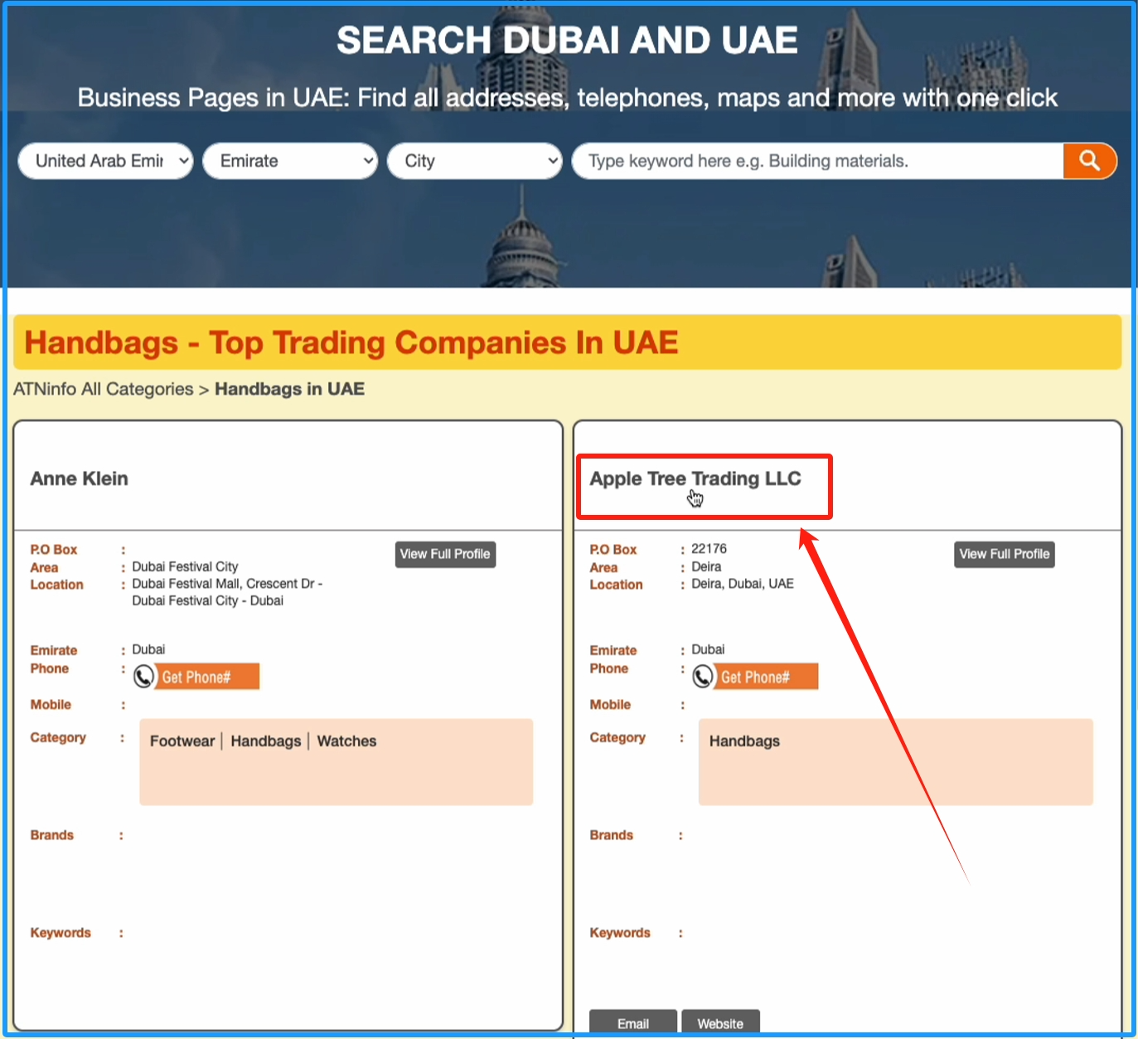Image resolution: width=1138 pixels, height=1039 pixels.
Task: Click the orange search magnifier button
Action: click(x=1089, y=161)
